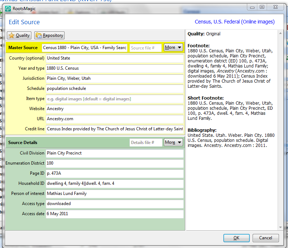Image resolution: width=288 pixels, height=248 pixels.
Task: Click the Civil Division field
Action: [115, 153]
